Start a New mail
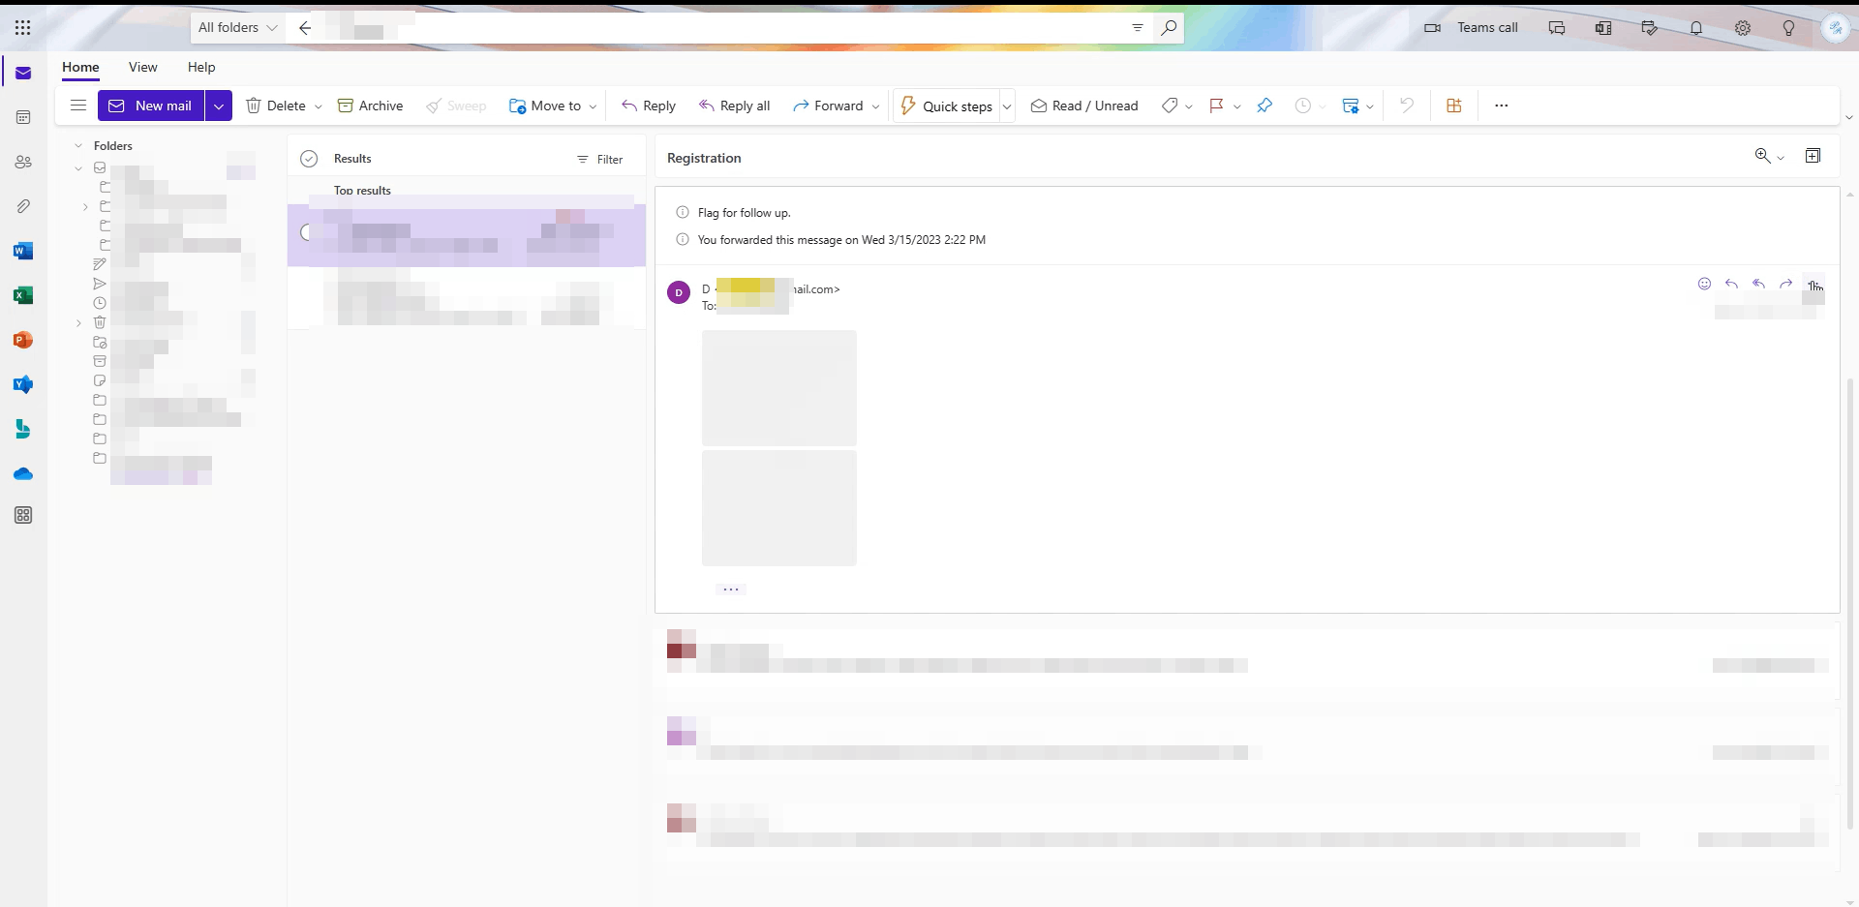 [150, 106]
